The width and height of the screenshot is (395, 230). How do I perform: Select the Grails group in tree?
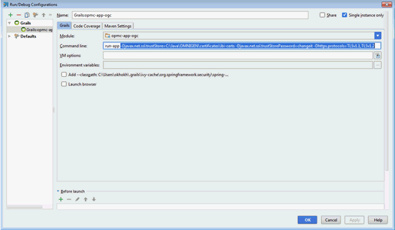[x=26, y=23]
